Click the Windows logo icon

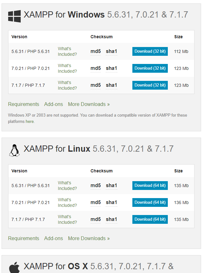[x=14, y=16]
